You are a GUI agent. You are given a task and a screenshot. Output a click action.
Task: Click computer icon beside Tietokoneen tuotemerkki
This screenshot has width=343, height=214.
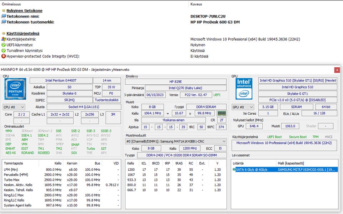(x=4, y=22)
